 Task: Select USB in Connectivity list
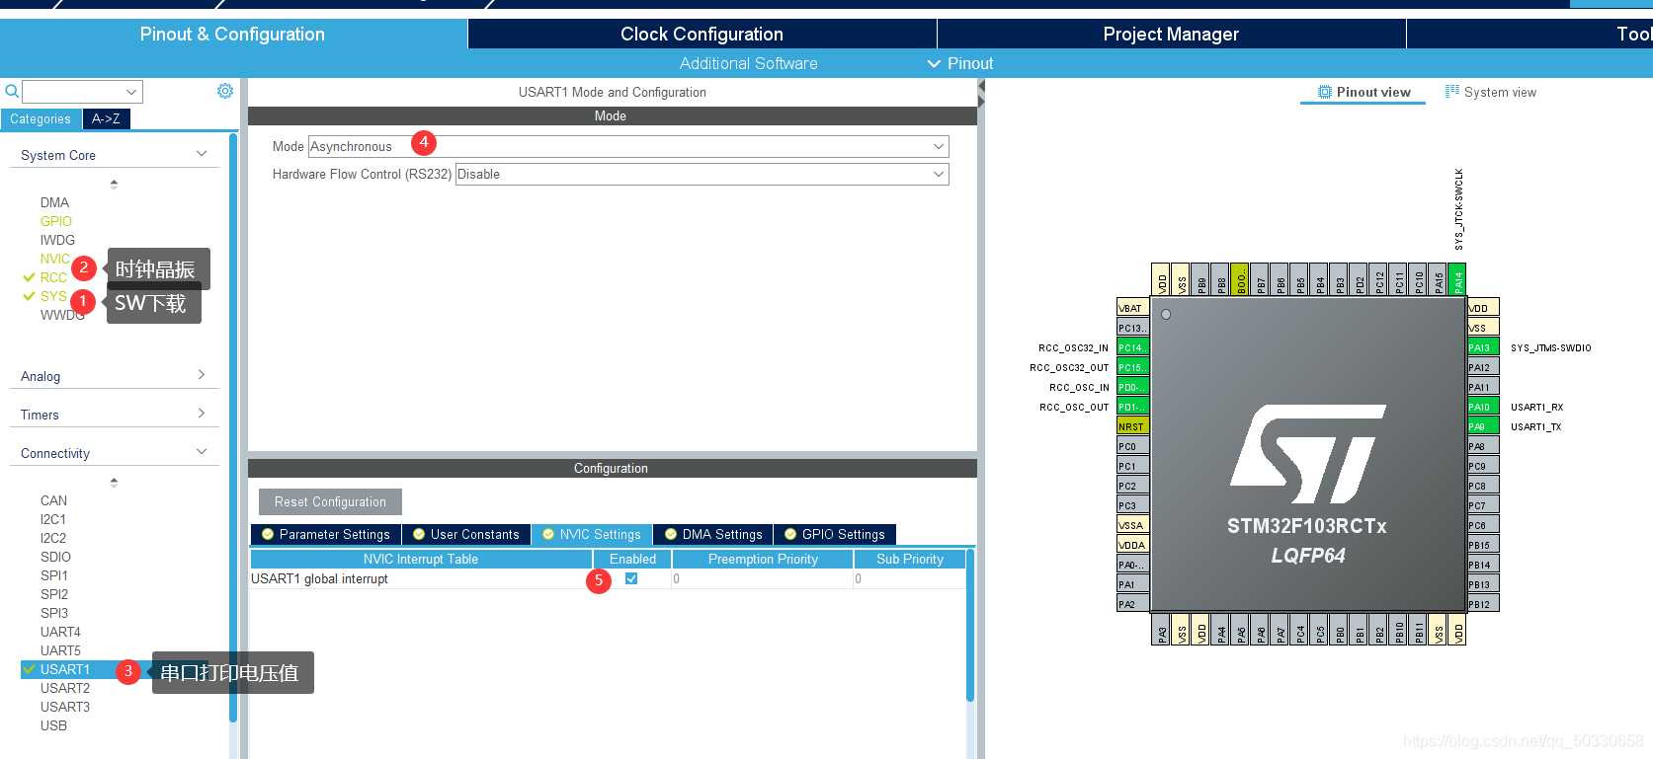53,725
